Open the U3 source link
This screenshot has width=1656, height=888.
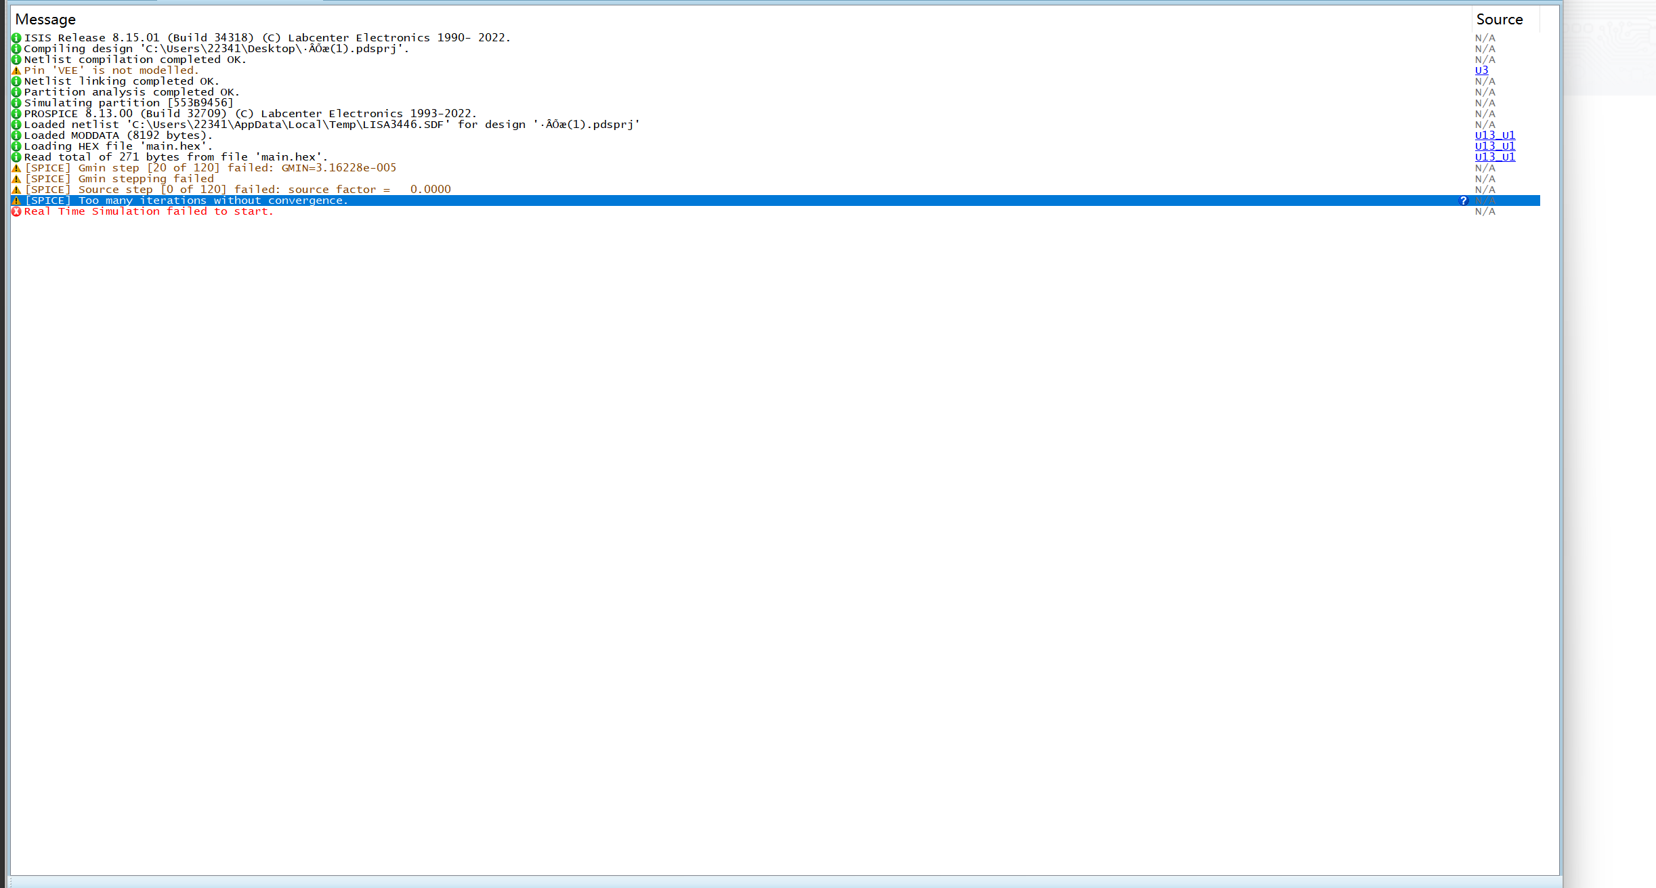(x=1481, y=70)
